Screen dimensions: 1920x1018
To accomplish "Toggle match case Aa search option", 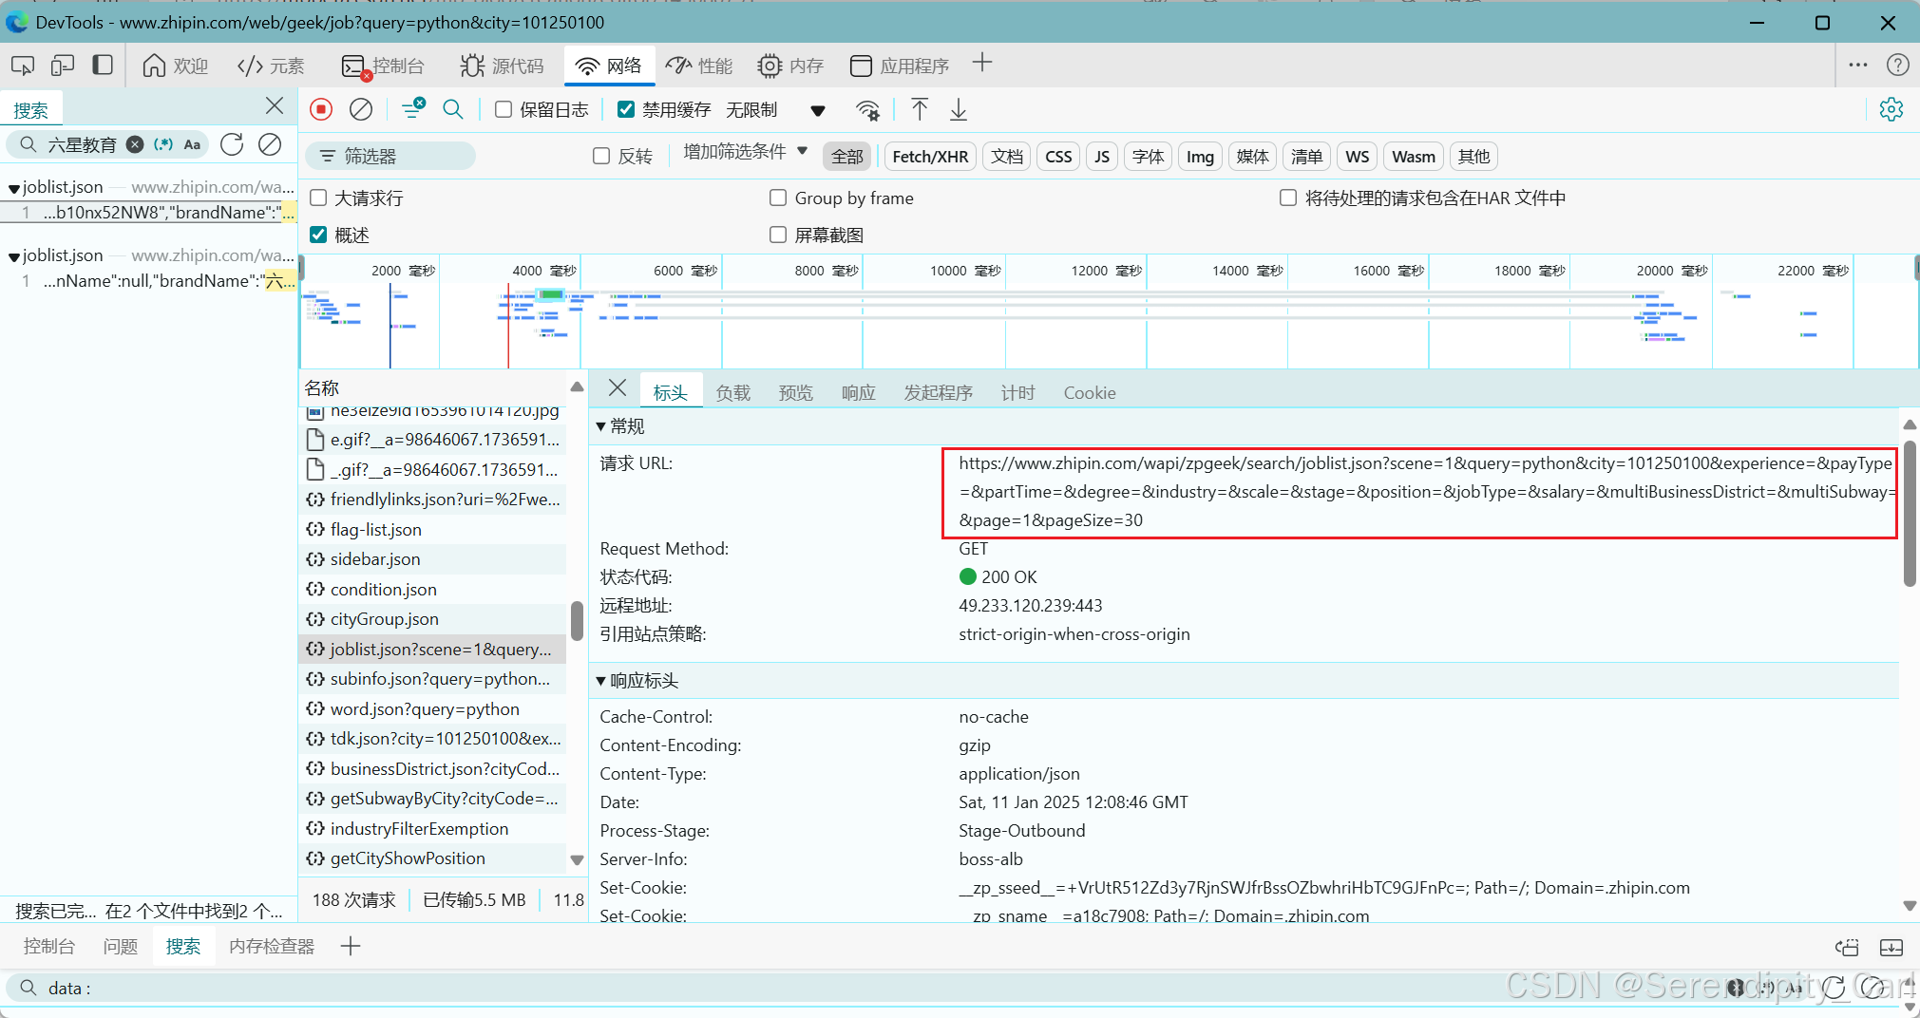I will (193, 144).
